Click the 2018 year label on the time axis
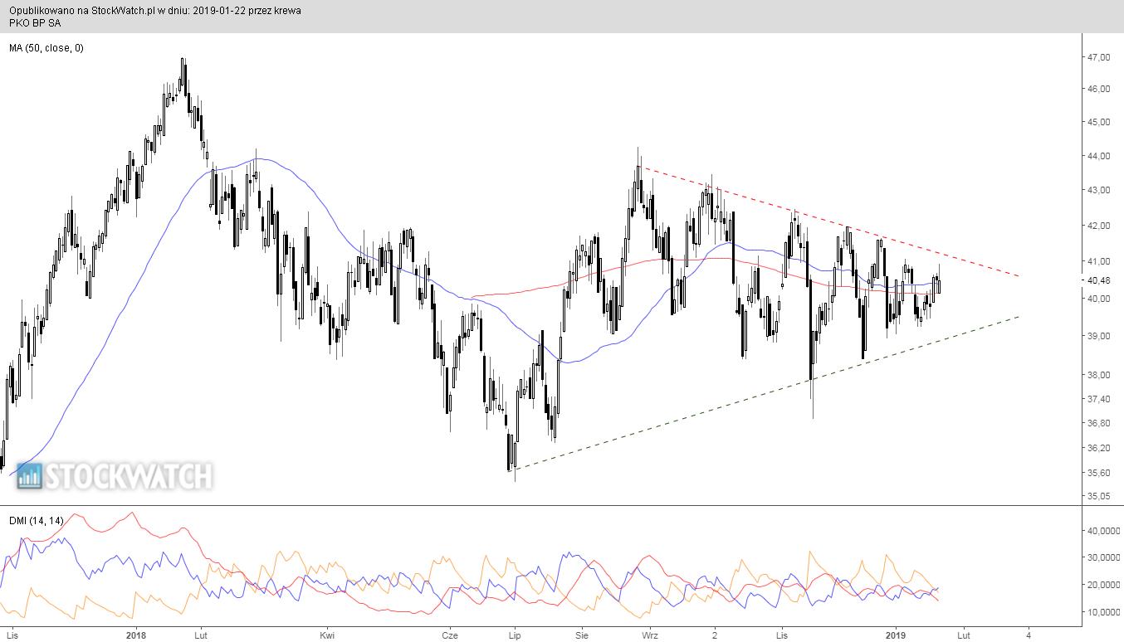The width and height of the screenshot is (1124, 642). (x=135, y=635)
